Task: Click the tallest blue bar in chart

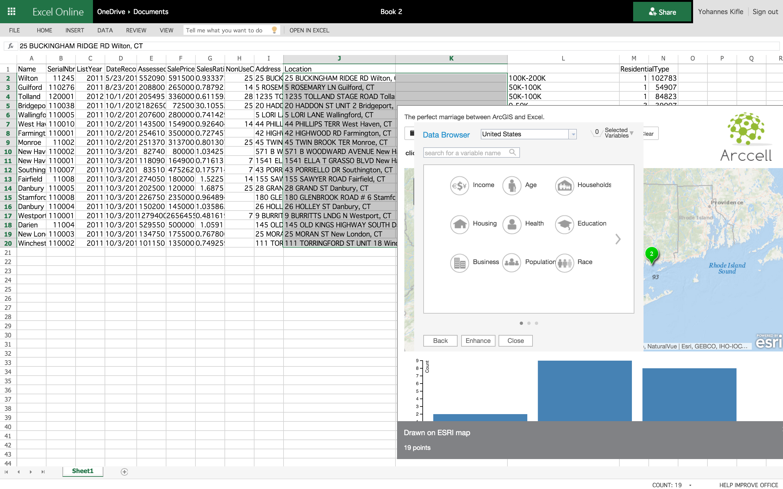Action: [584, 391]
